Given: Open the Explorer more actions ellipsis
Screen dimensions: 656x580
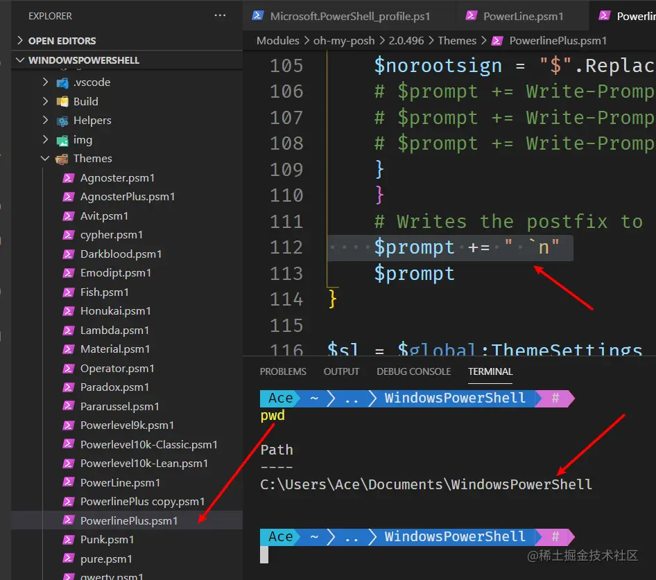Looking at the screenshot, I should [x=220, y=15].
